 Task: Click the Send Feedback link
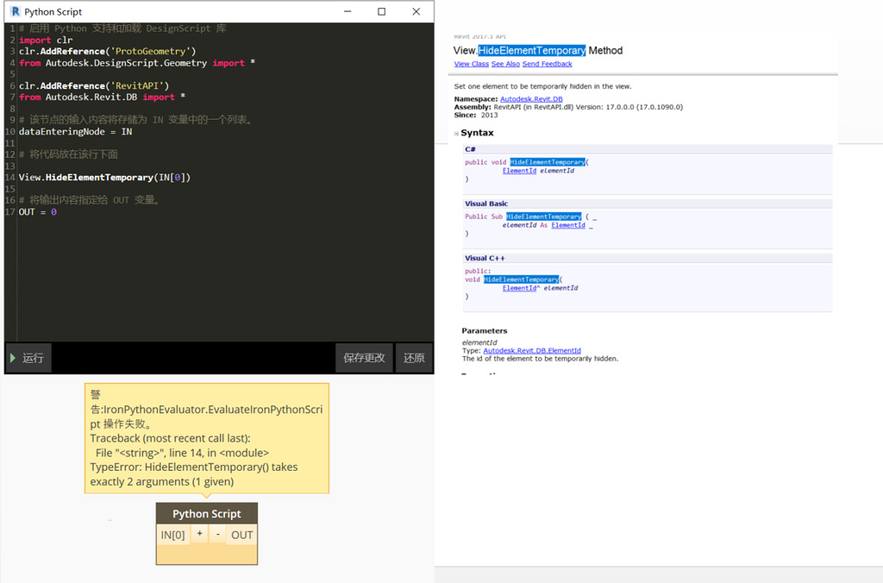coord(547,63)
